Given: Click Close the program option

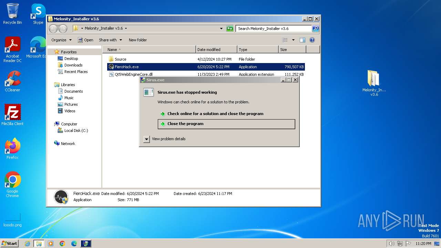Looking at the screenshot, I should click(226, 124).
